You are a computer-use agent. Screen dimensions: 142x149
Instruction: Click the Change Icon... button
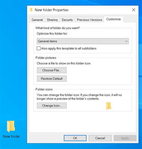[x=52, y=106]
